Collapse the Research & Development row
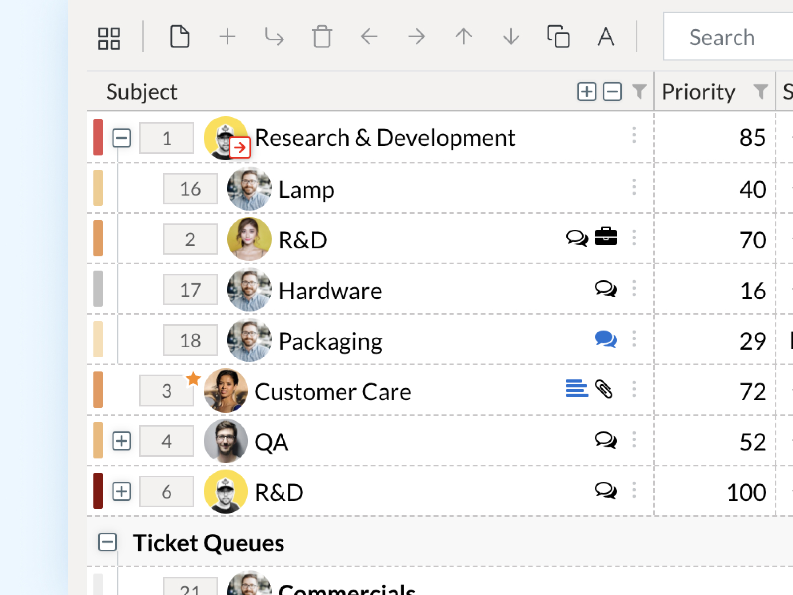The image size is (793, 595). pos(121,138)
